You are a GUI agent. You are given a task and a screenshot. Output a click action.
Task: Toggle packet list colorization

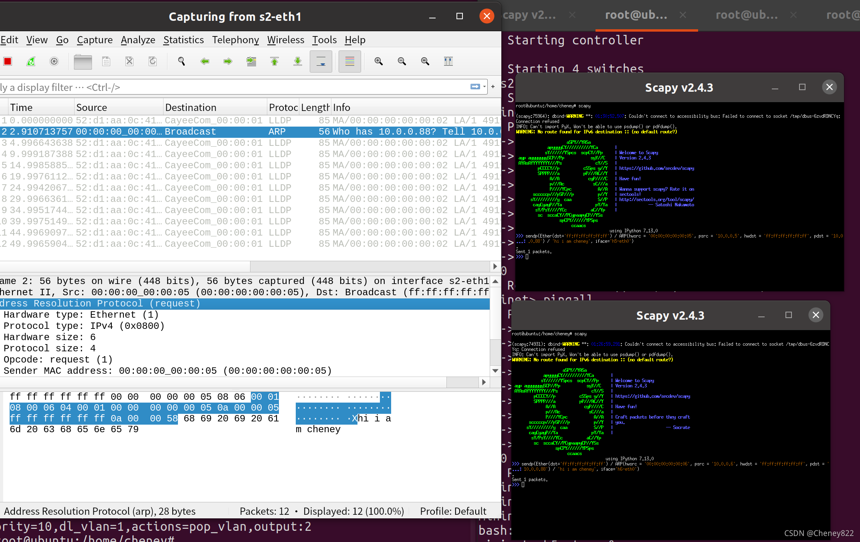coord(350,61)
